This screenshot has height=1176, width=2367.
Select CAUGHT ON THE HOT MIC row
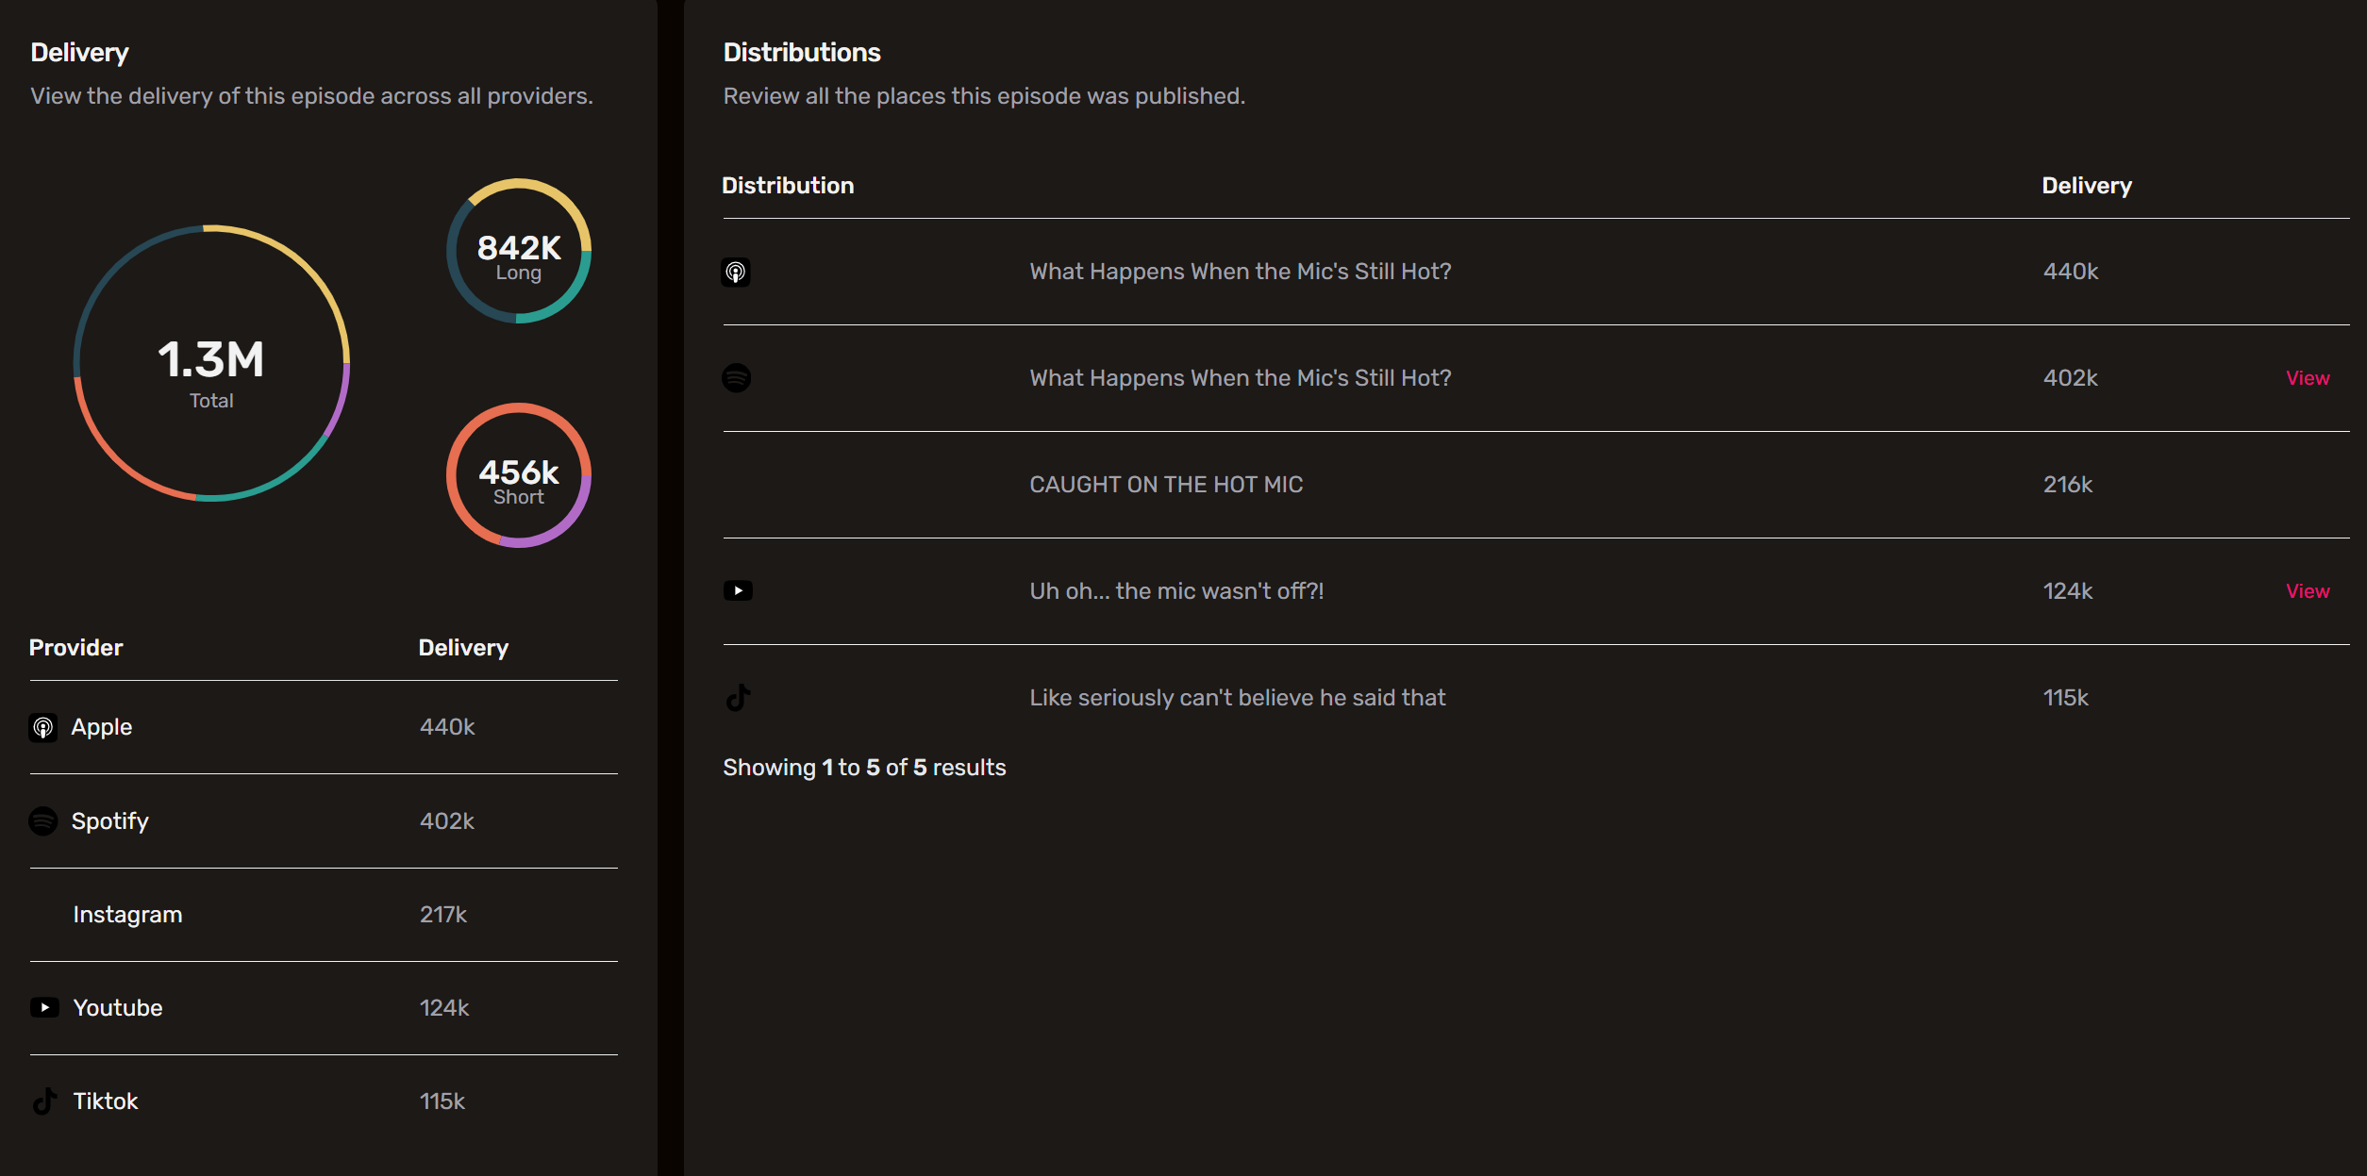point(1165,485)
